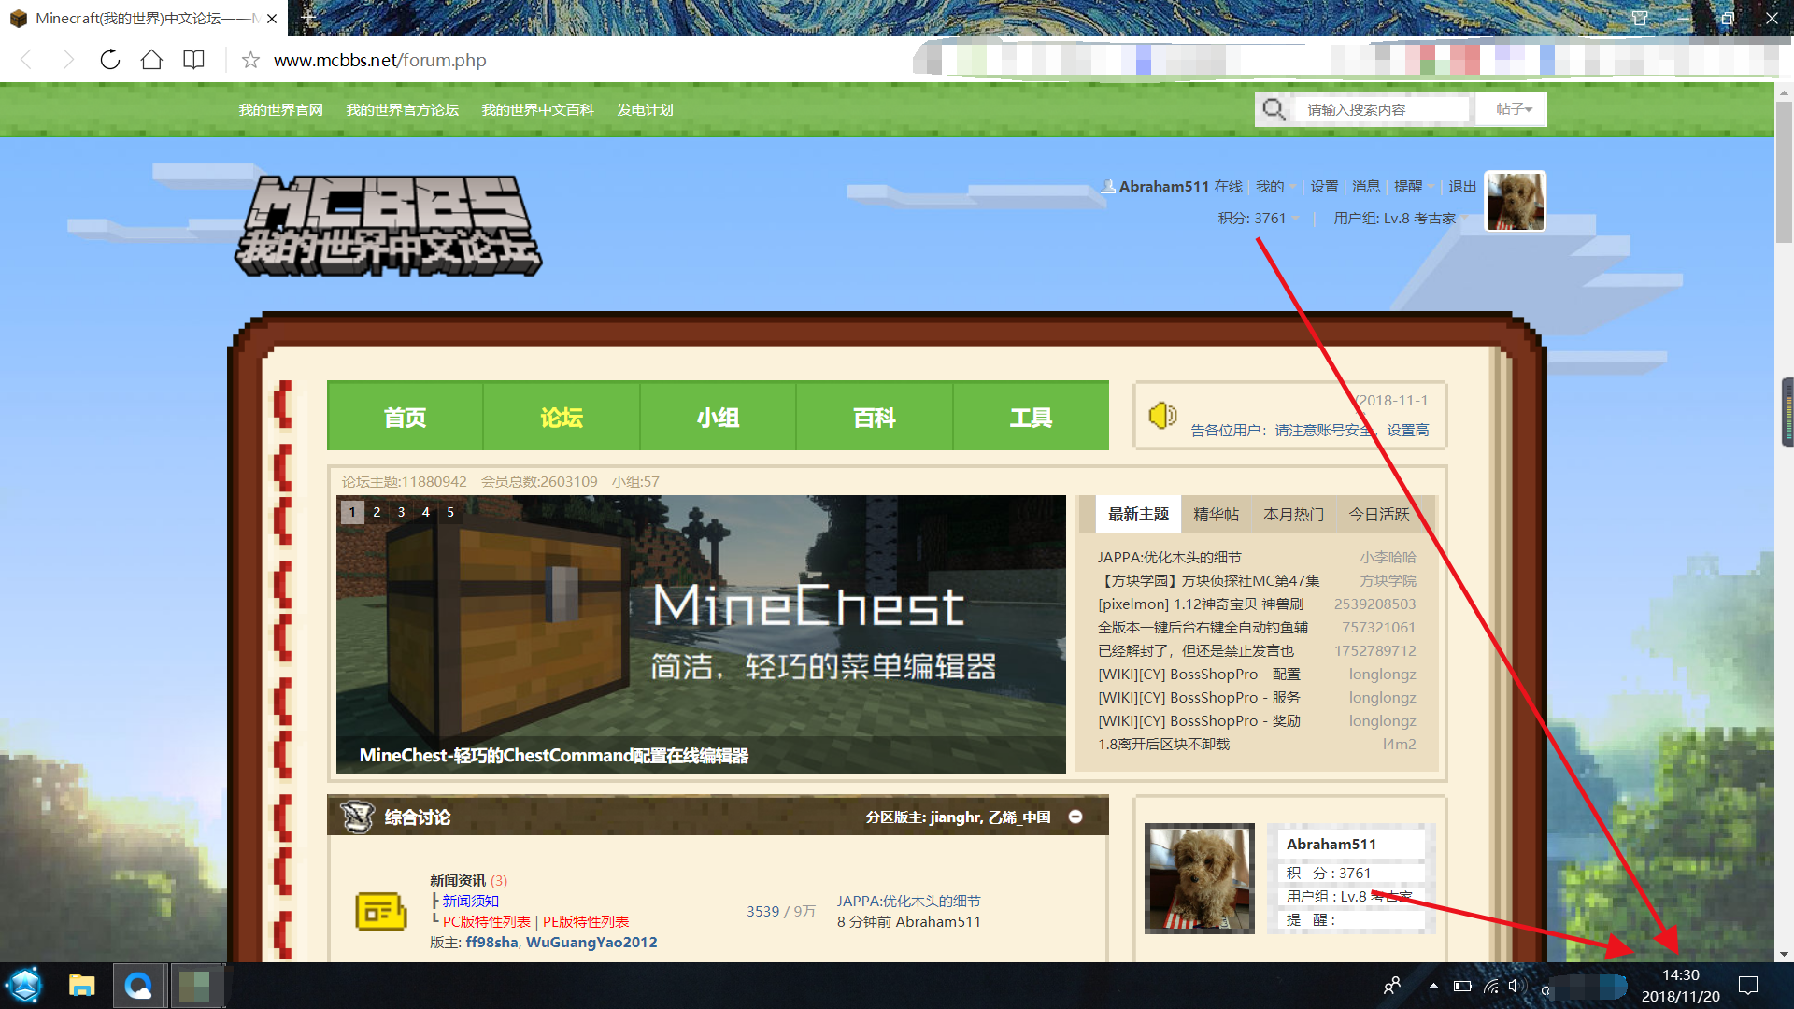Bookmark page with the star icon
Screen dimensions: 1794x1009
pyautogui.click(x=250, y=61)
